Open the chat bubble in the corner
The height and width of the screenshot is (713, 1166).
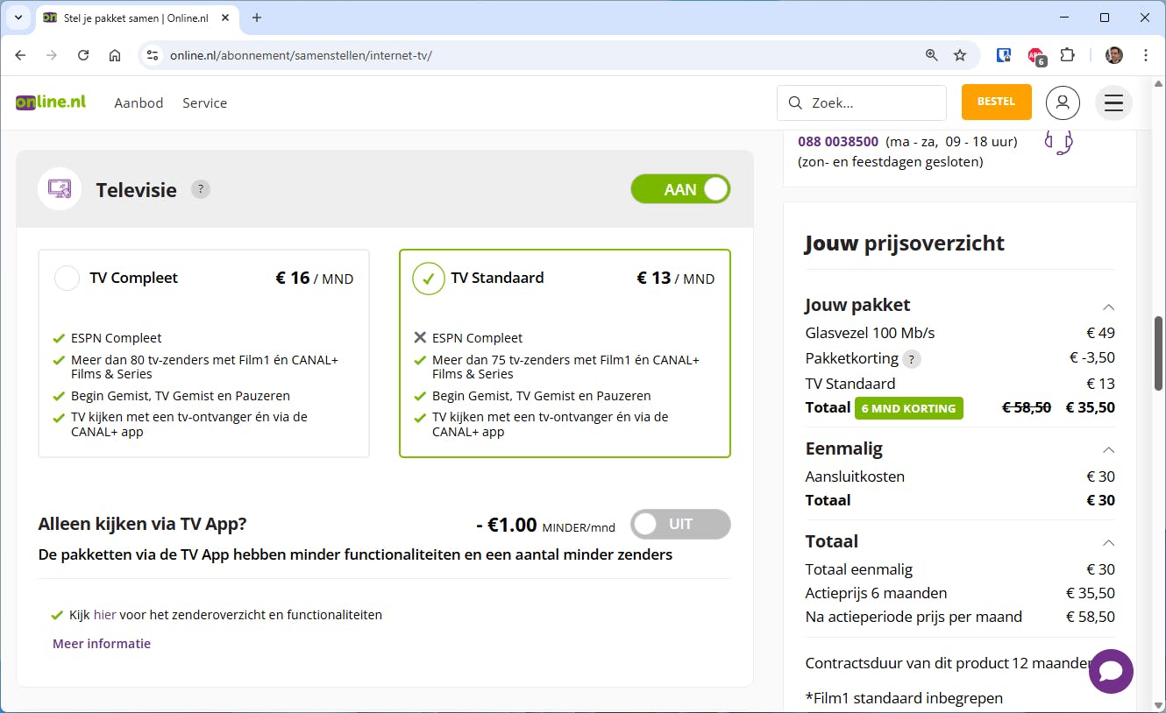click(1111, 672)
